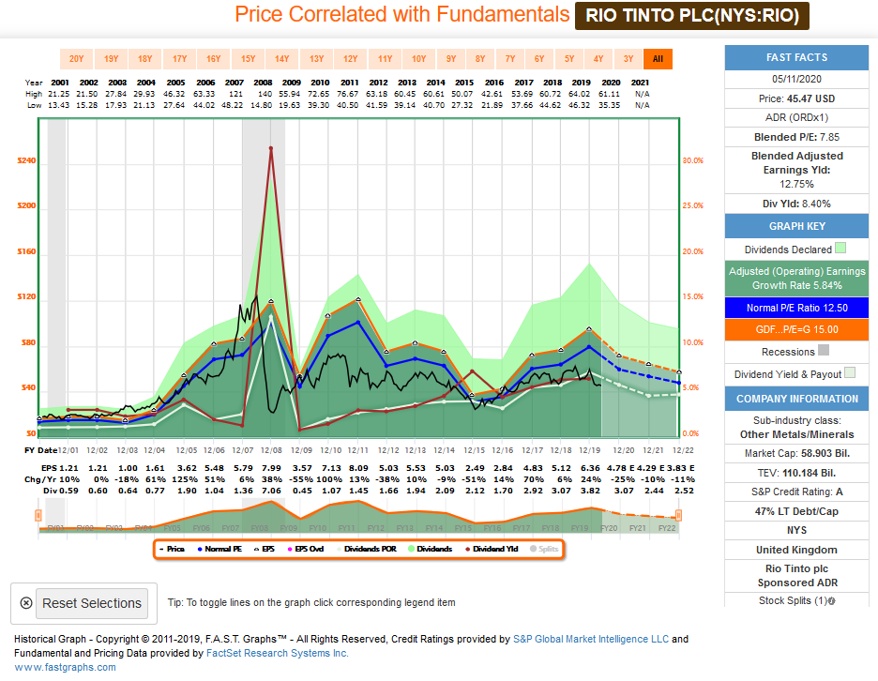Click the Stock Splits (1) text
This screenshot has height=681, width=878.
793,600
